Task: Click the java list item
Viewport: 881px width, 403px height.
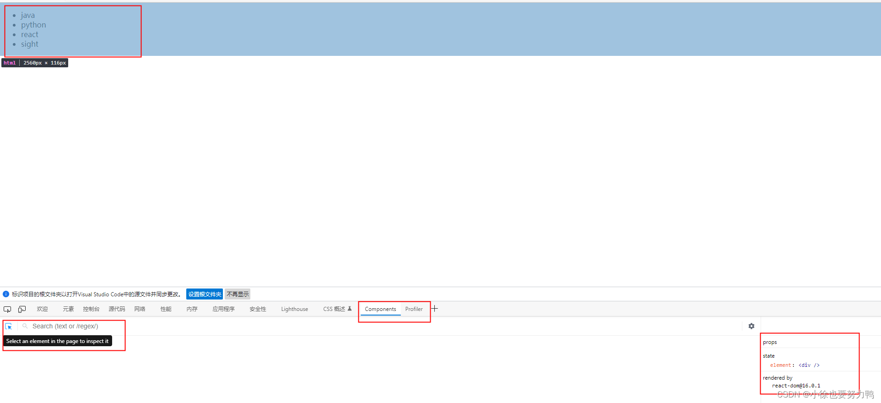Action: (28, 15)
